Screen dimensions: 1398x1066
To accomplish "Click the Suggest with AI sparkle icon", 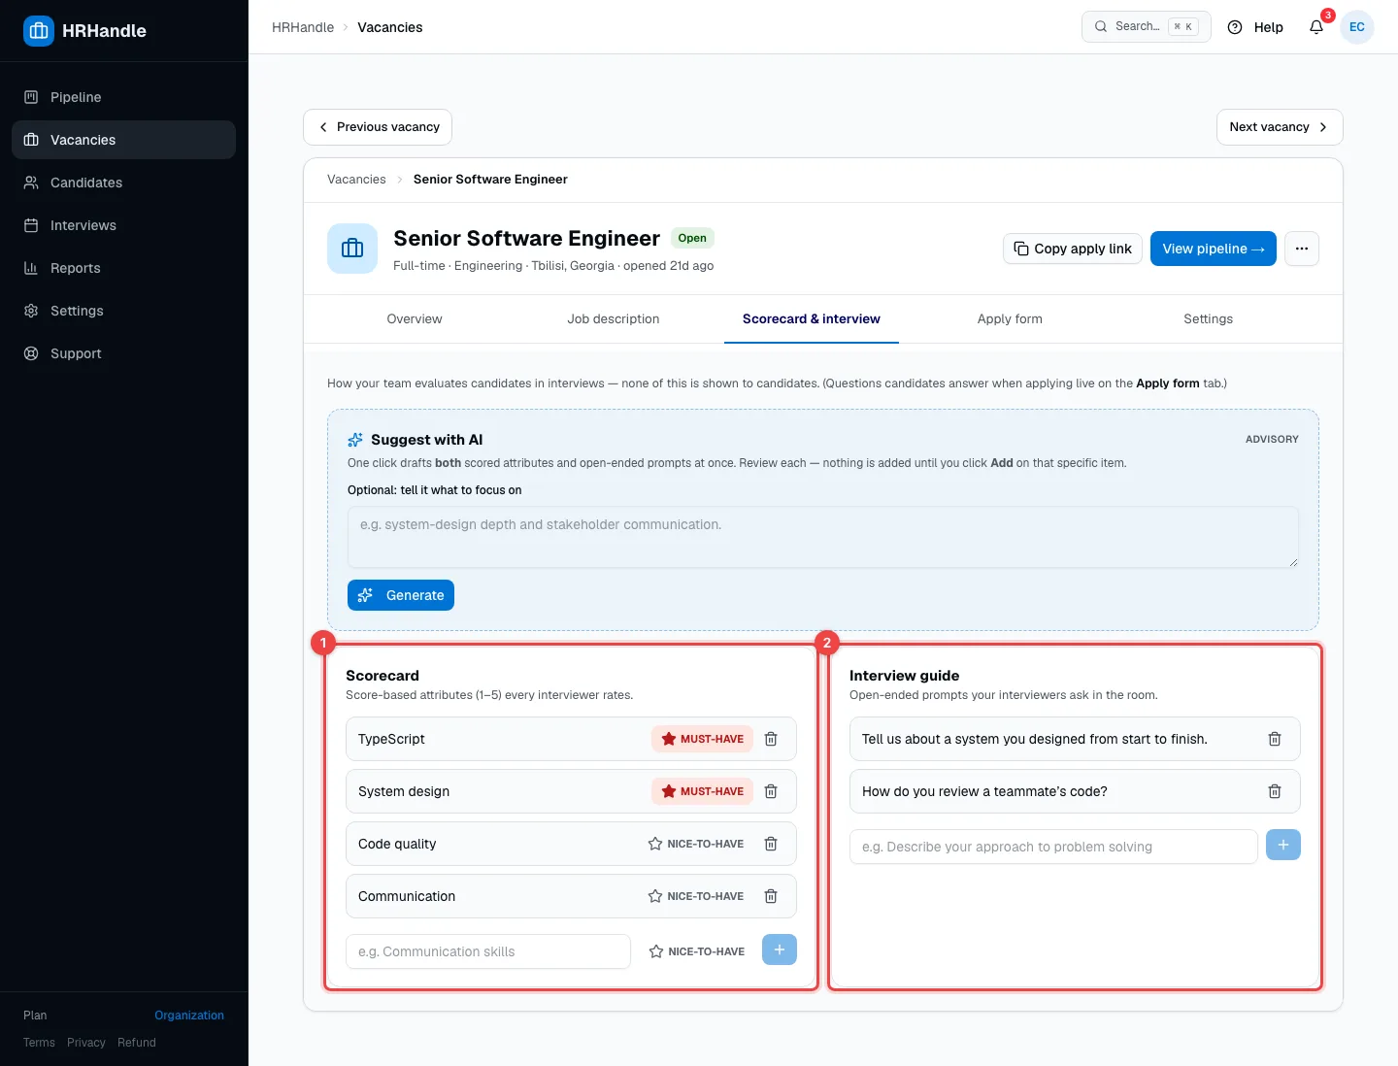I will 355,440.
